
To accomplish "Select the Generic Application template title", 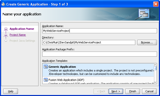I will pos(62,67).
